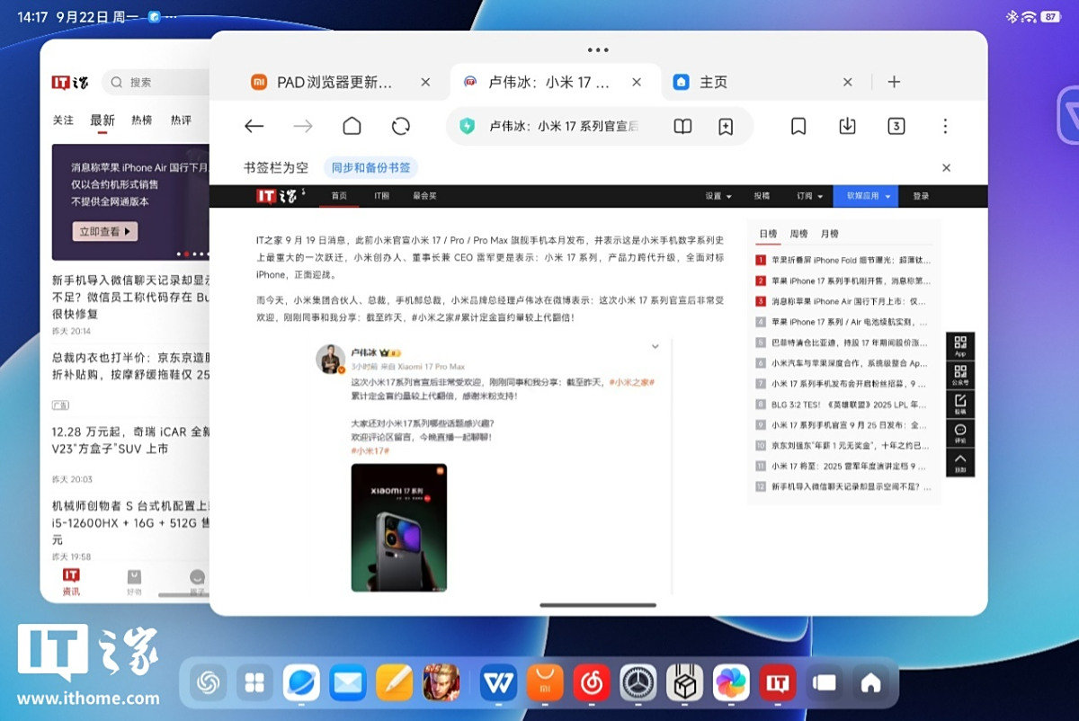Reload the page with refresh icon
The height and width of the screenshot is (721, 1079).
[x=401, y=127]
